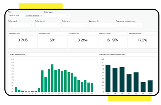Click the Created tickets value 3 706
Viewport: 161px width, 105px height.
(x=23, y=40)
